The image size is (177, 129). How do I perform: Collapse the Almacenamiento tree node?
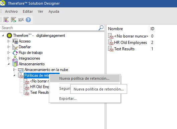9,64
